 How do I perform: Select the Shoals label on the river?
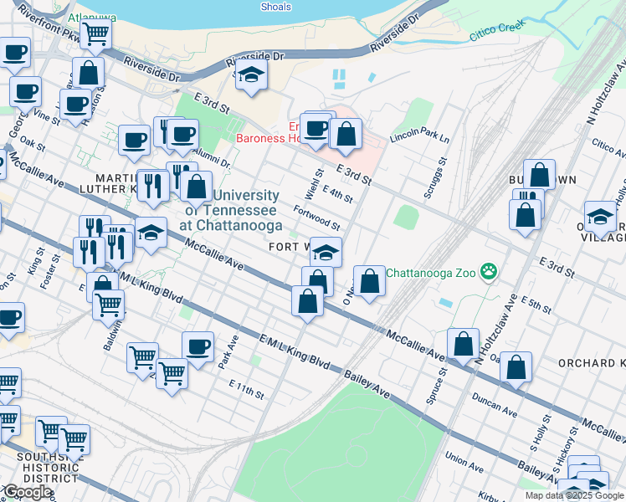[276, 7]
